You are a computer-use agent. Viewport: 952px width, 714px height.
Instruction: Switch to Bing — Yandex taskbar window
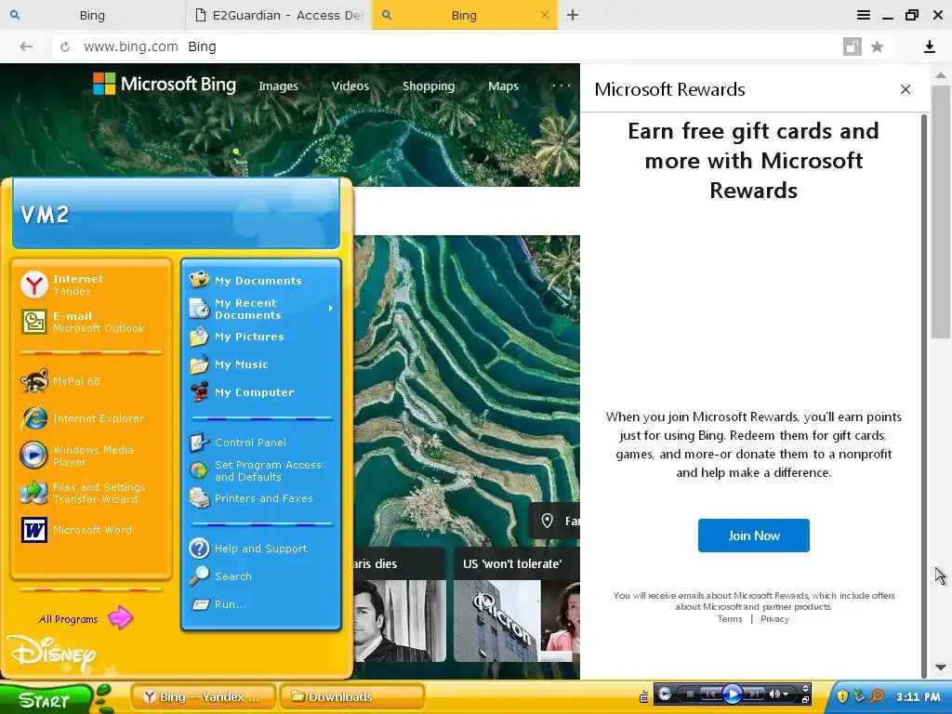click(x=204, y=697)
